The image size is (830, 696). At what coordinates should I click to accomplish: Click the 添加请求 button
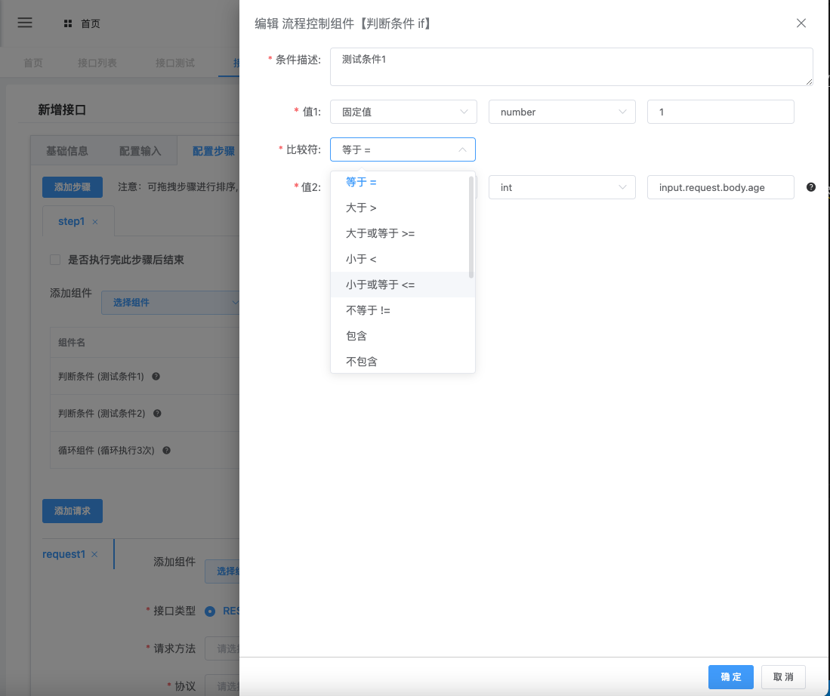[x=72, y=511]
